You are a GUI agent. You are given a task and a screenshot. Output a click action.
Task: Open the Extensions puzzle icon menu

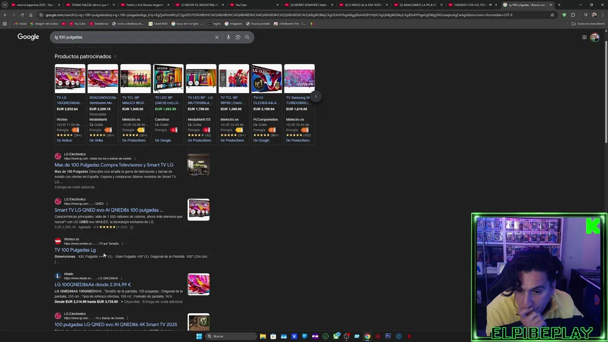point(573,15)
